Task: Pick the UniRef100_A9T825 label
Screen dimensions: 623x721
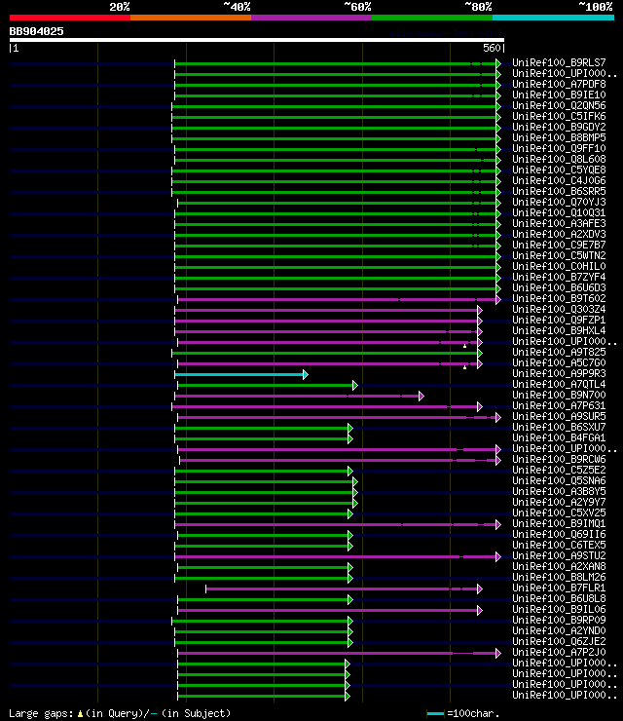Action: click(559, 352)
